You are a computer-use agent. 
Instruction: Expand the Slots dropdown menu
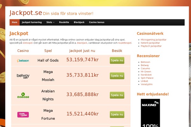50,22
